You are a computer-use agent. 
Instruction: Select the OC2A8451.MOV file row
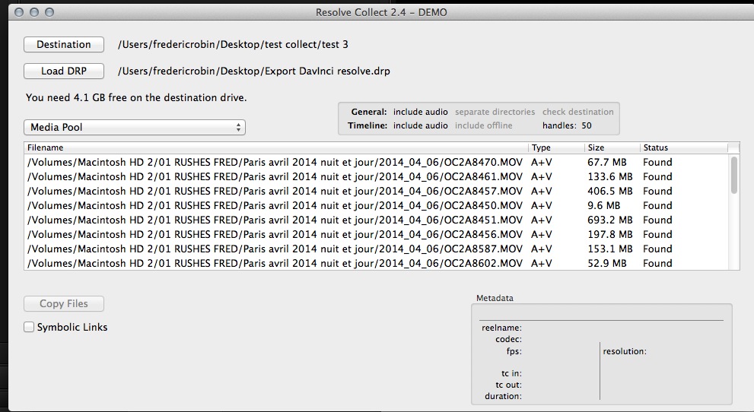[274, 220]
